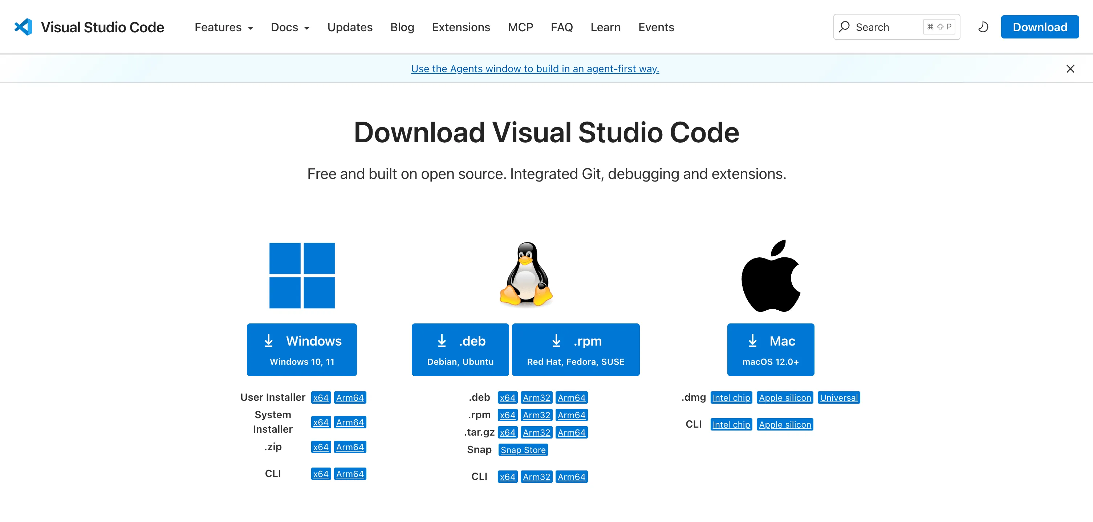Select Linux .rpm x64 link

pyautogui.click(x=508, y=415)
